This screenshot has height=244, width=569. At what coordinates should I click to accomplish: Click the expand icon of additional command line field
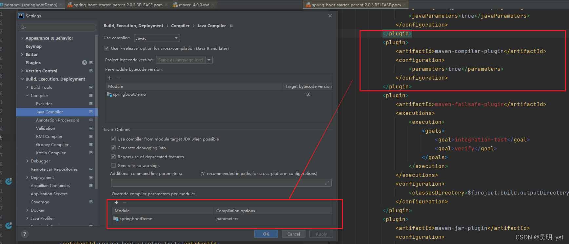[327, 183]
